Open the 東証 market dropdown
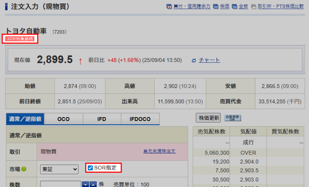Viewport: 309px width, 187px height. [59, 169]
